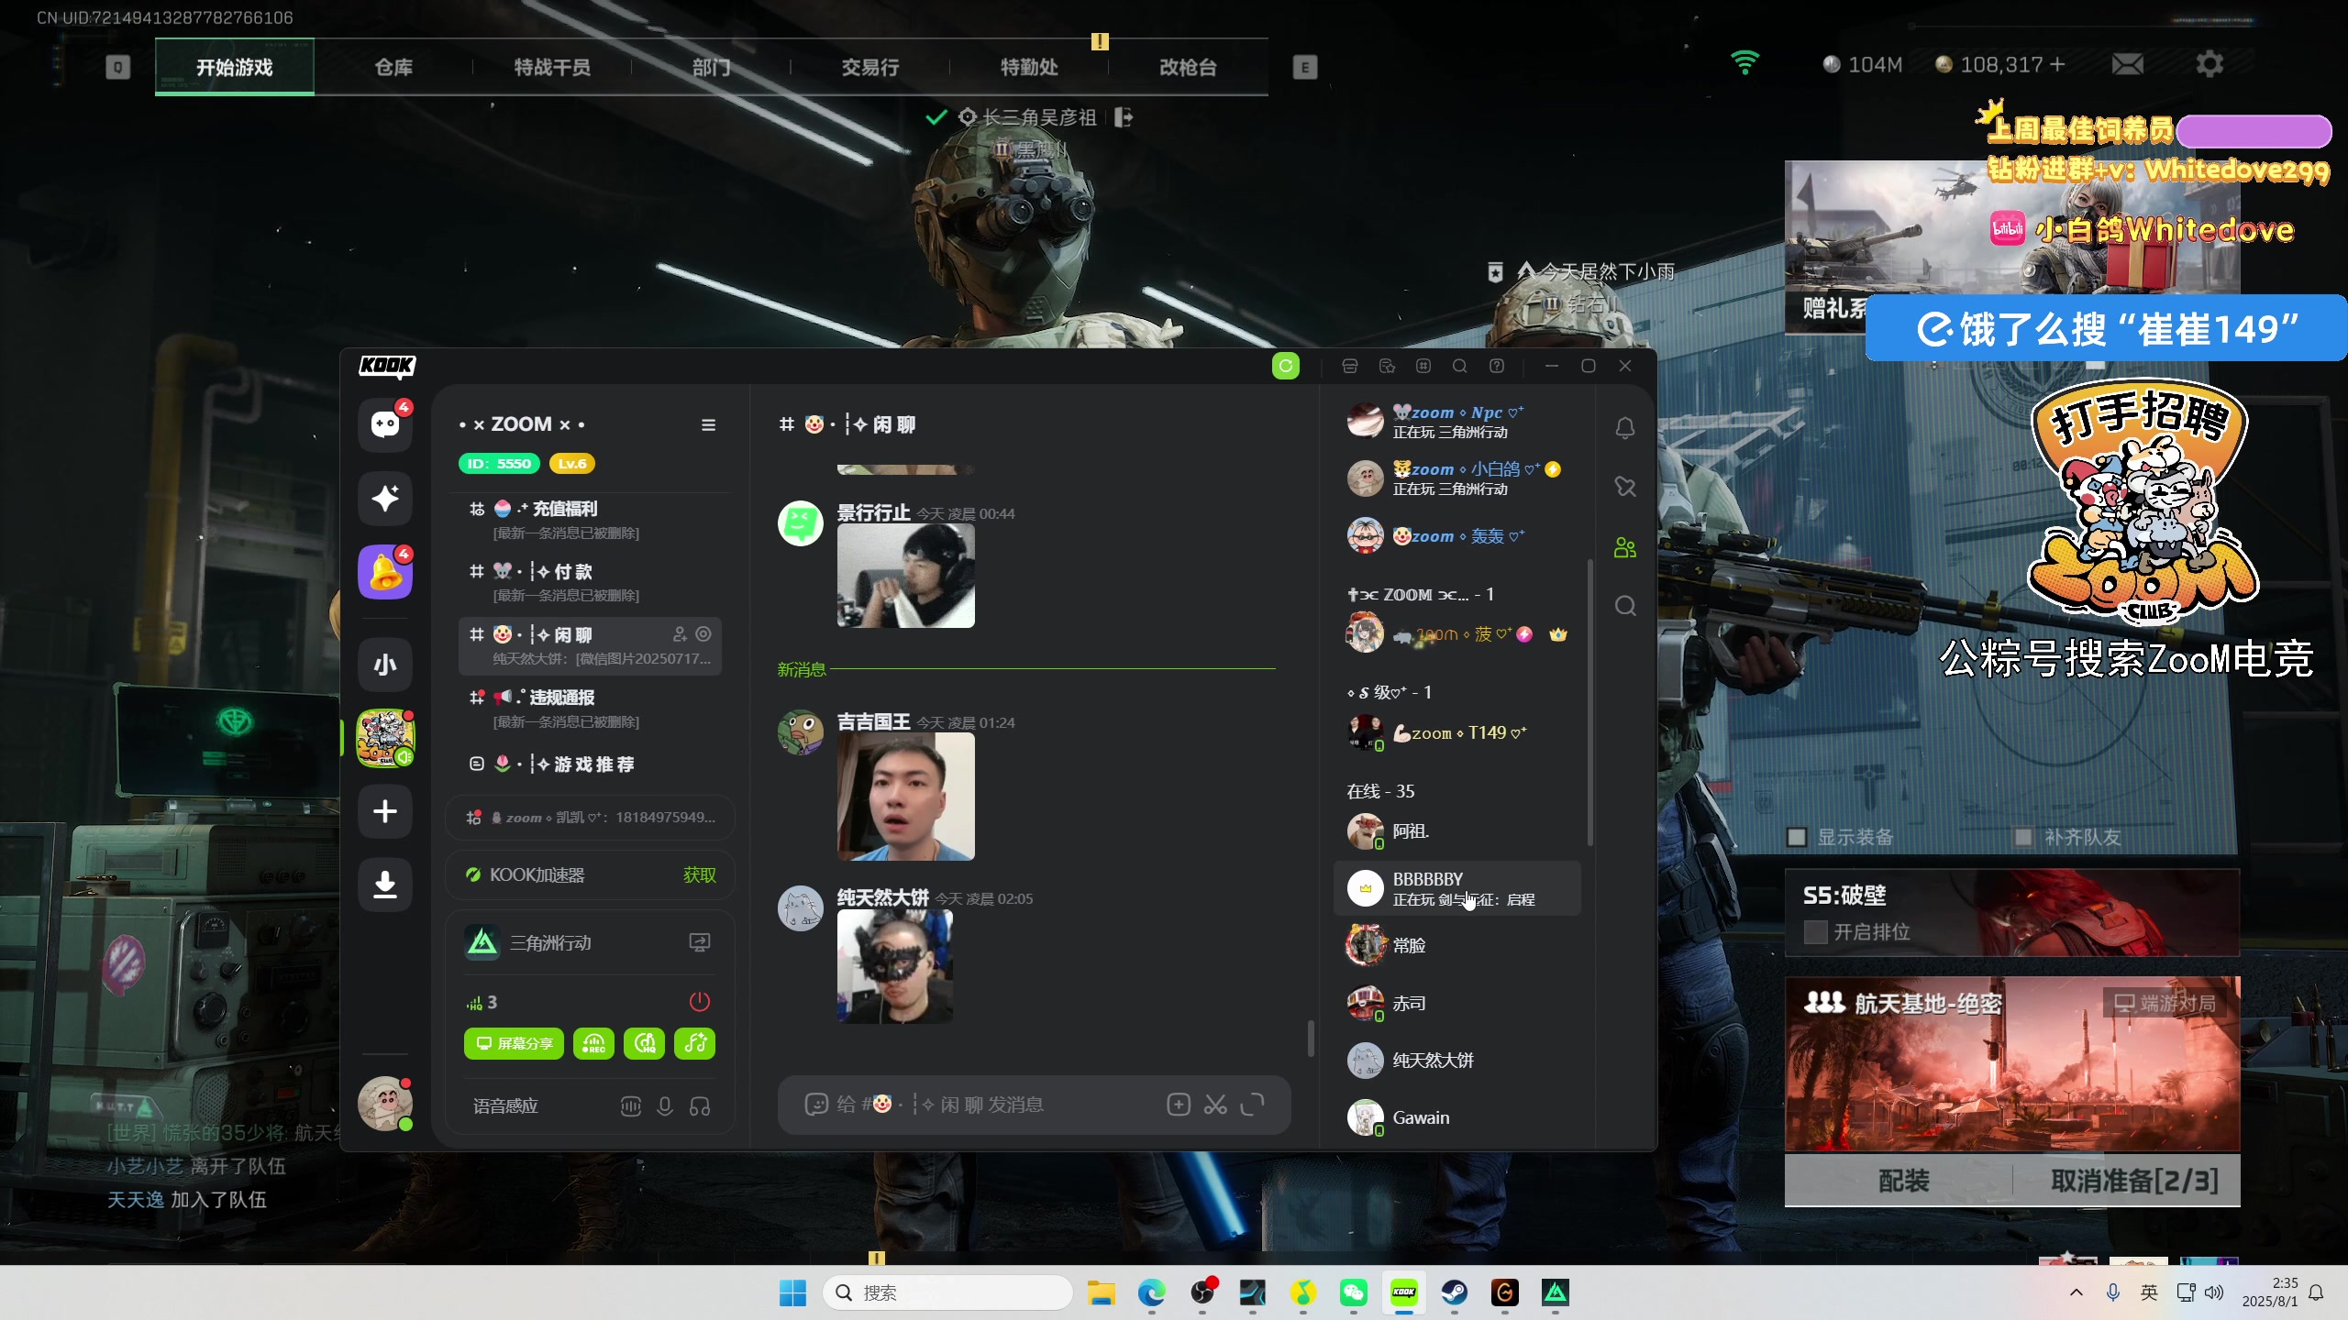2348x1320 pixels.
Task: Open KOOK titlebar search icon
Action: (1460, 367)
